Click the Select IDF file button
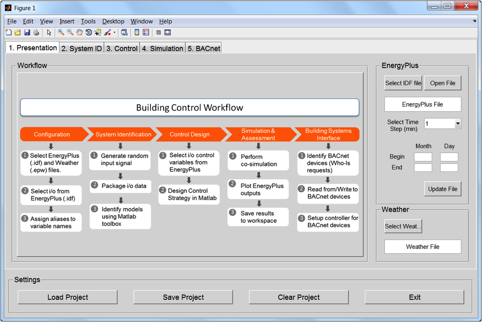This screenshot has height=322, width=482. pos(403,83)
